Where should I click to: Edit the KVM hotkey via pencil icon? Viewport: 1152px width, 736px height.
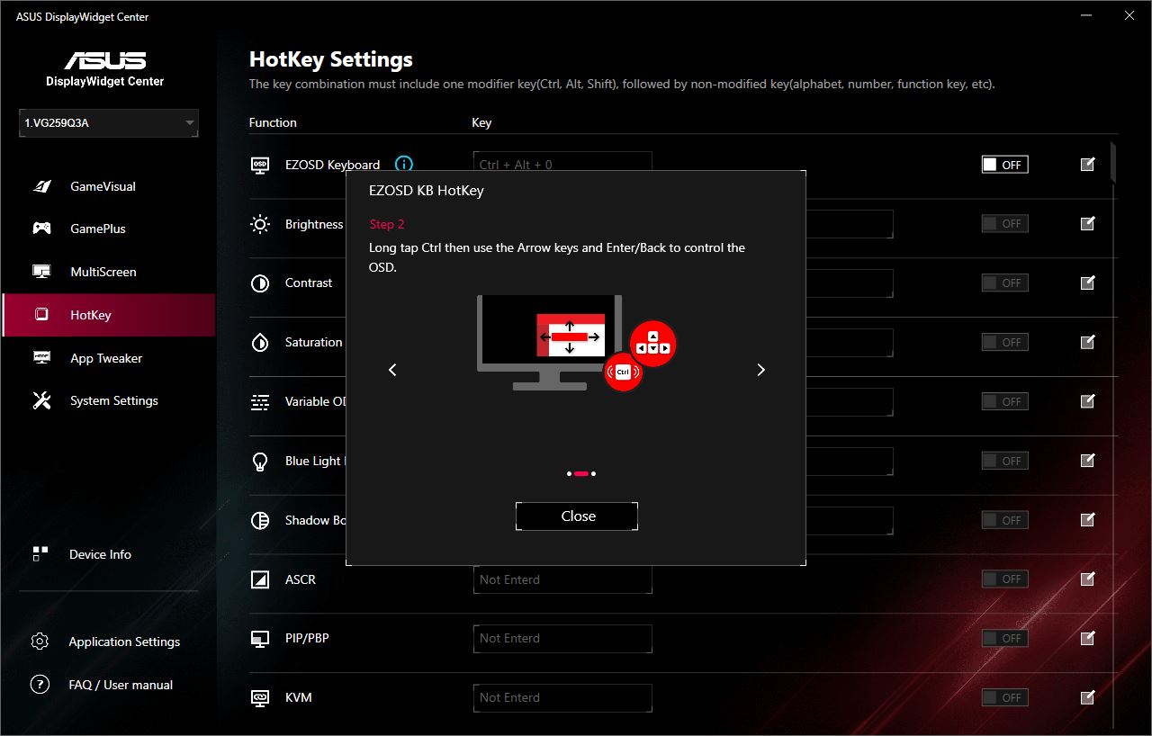(1087, 697)
